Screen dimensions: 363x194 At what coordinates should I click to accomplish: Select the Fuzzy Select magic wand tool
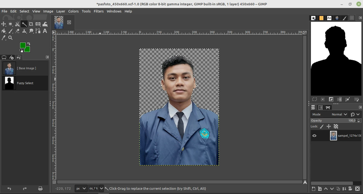24,24
